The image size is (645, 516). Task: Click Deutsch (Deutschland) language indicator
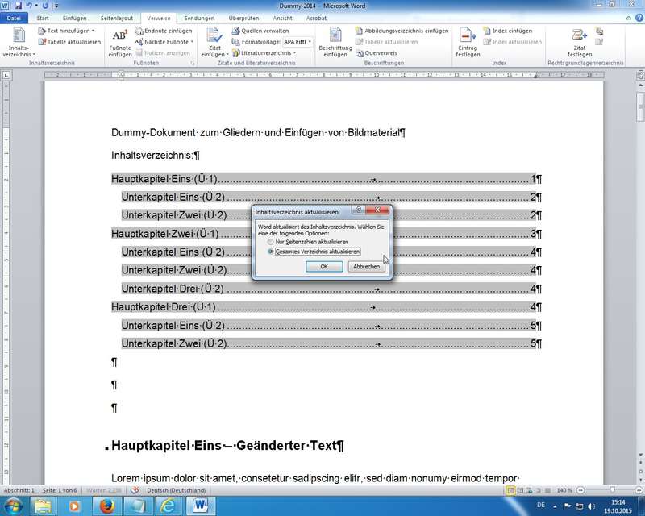(176, 490)
